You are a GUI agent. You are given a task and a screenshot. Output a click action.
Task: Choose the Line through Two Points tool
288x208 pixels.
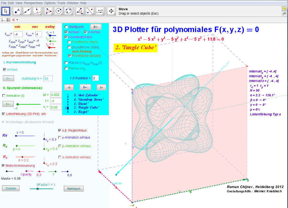pyautogui.click(x=28, y=11)
